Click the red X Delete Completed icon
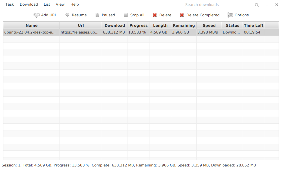 click(182, 15)
